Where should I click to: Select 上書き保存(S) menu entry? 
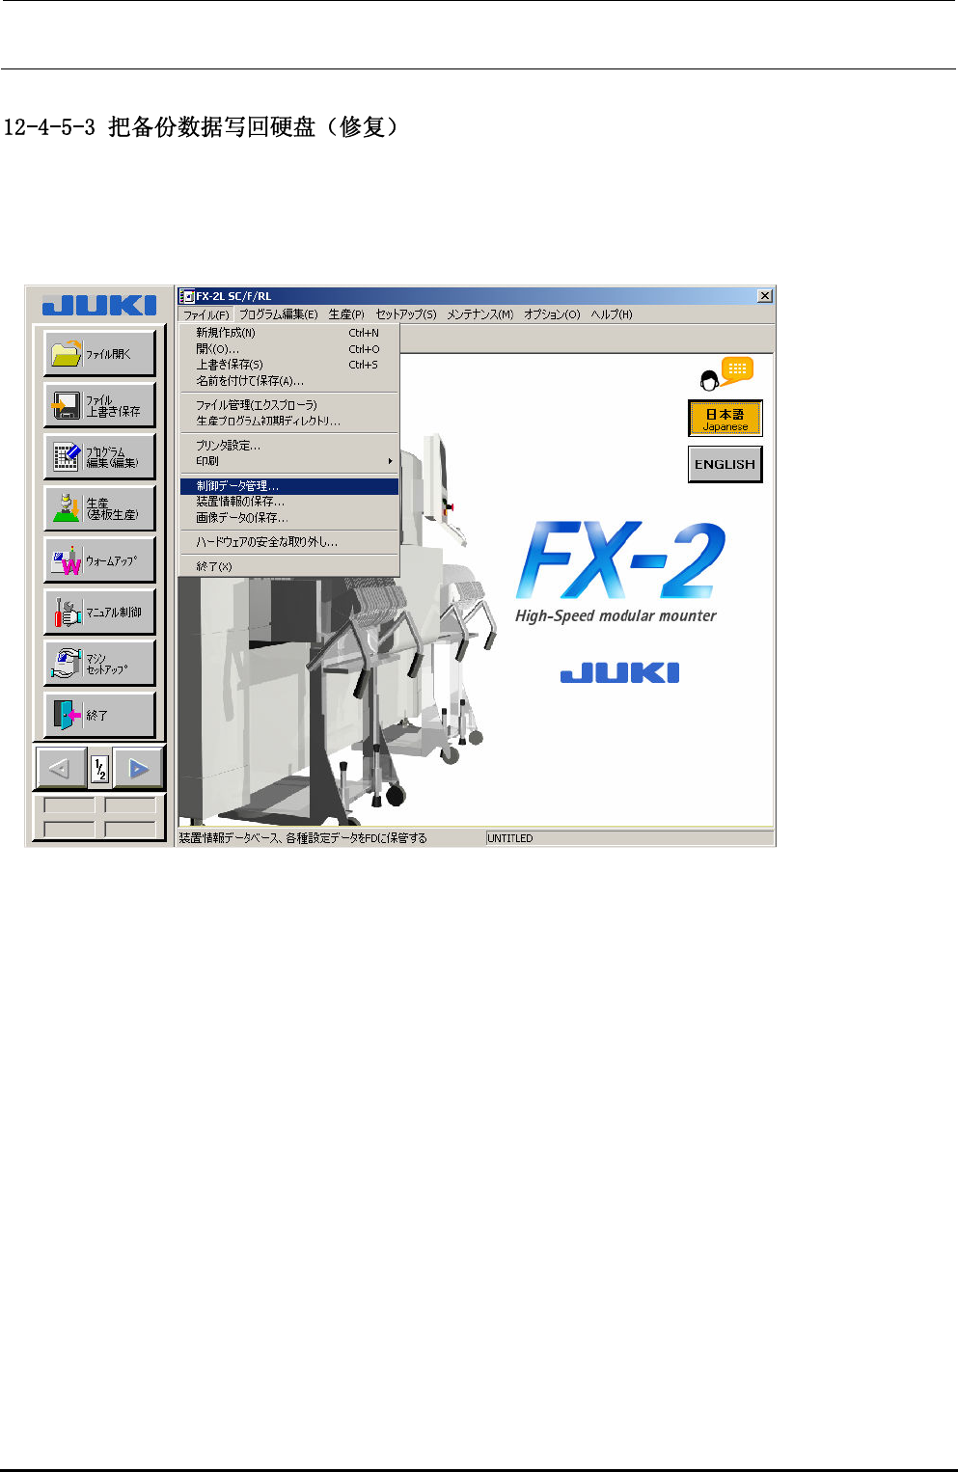pos(289,365)
